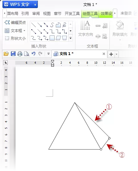Screen dimensions: 138x171
Task: Open the Developer Tools (开发工具) tab
Action: coord(72,13)
